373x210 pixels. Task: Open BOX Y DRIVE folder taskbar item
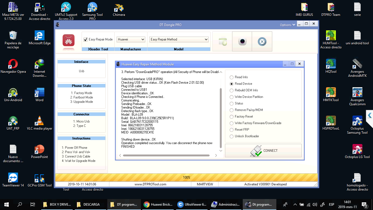[57, 204]
